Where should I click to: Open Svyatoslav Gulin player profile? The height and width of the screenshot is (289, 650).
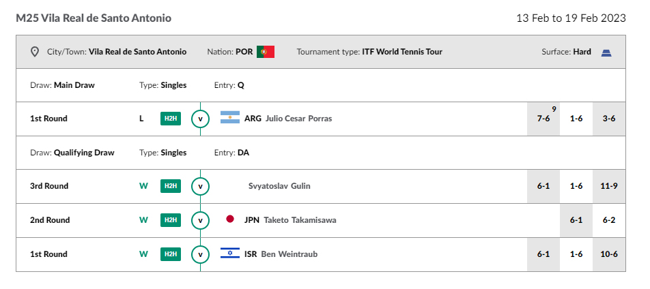coord(279,186)
